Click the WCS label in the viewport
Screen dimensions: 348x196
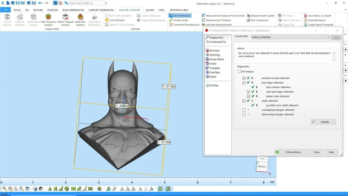(x=126, y=120)
